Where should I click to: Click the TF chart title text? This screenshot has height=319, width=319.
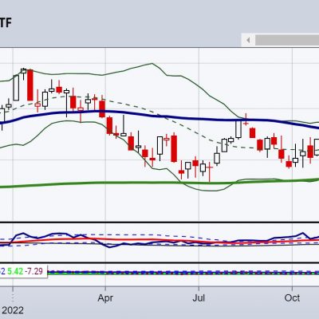(x=6, y=23)
